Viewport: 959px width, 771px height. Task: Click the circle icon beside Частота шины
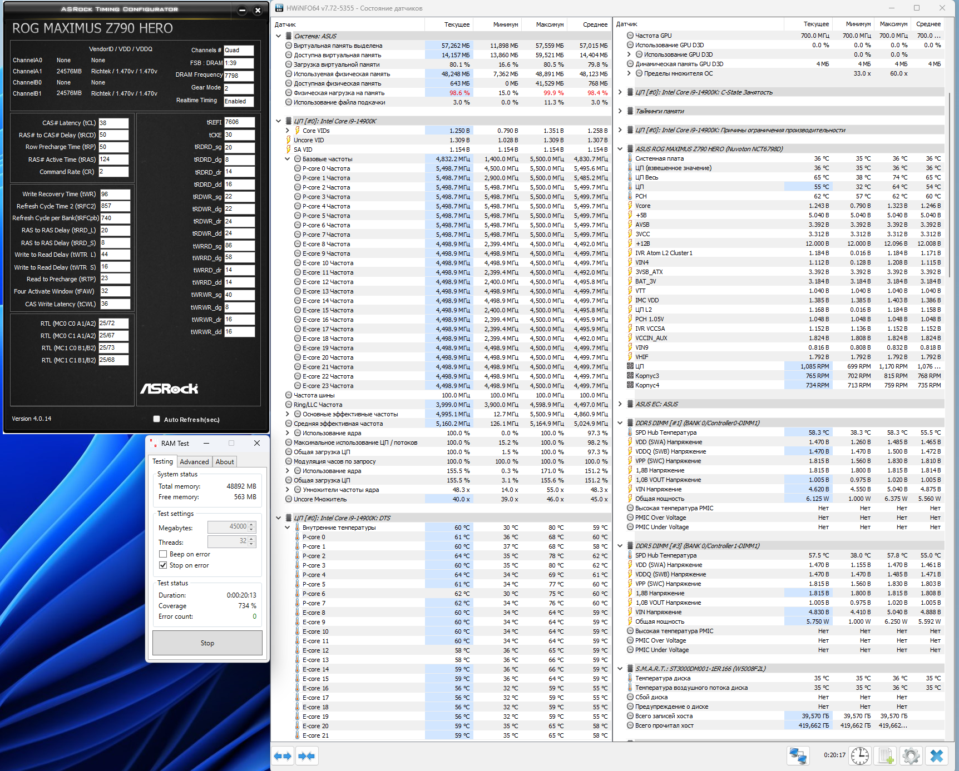tap(289, 395)
